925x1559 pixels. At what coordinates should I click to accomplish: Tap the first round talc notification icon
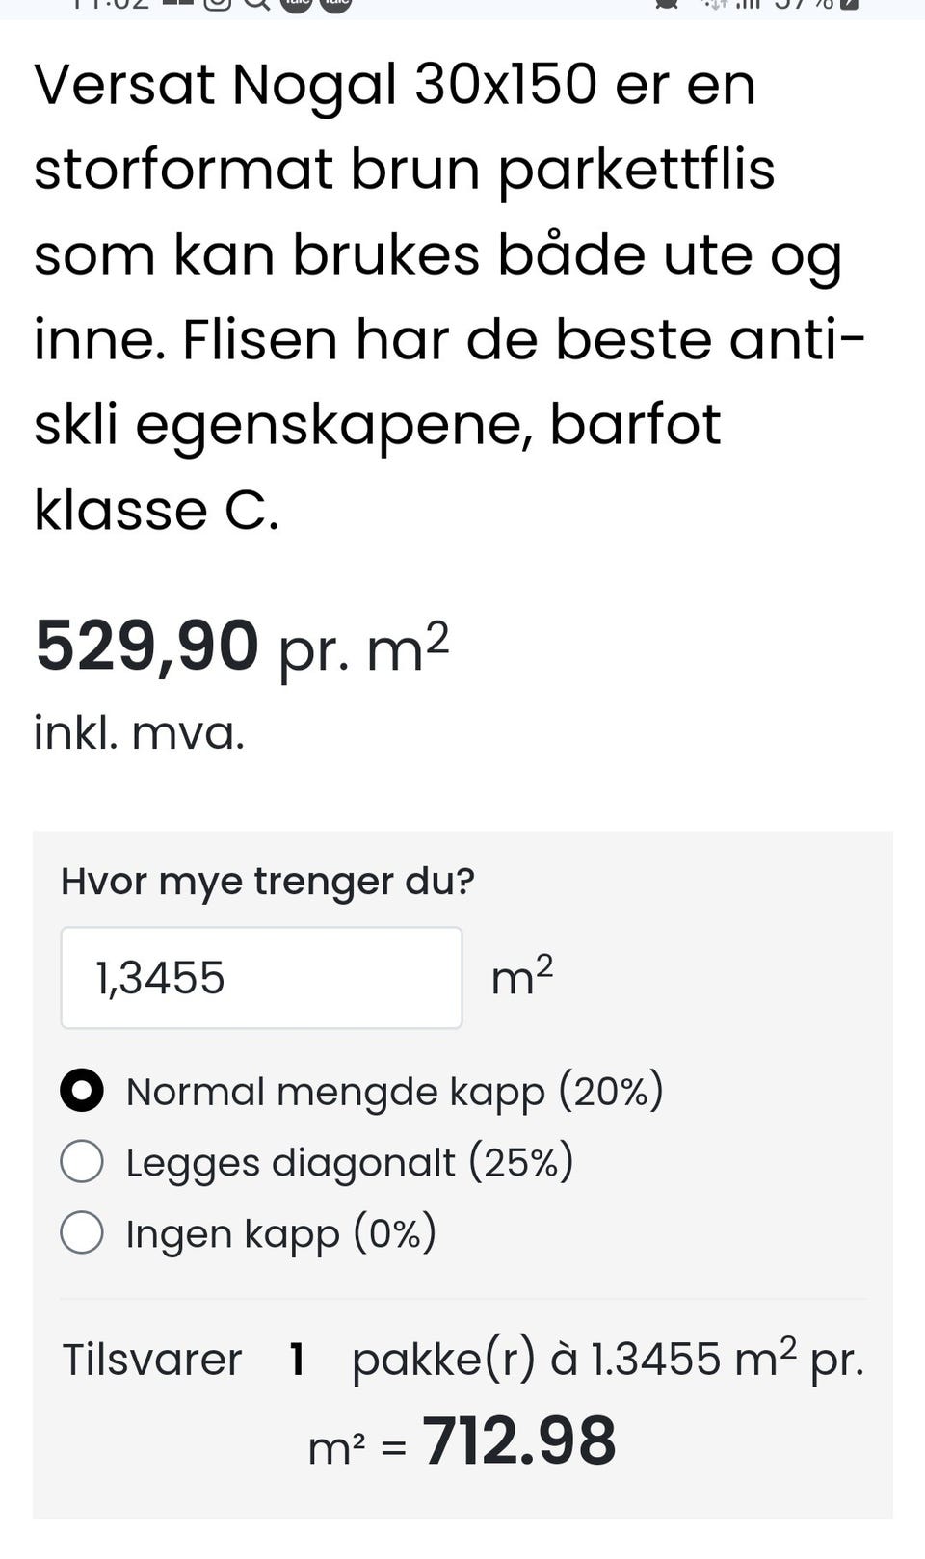[x=295, y=4]
